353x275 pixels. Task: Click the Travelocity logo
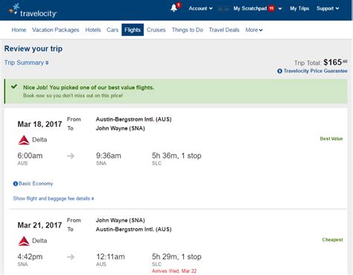pyautogui.click(x=33, y=10)
